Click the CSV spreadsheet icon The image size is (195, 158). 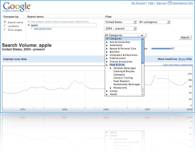click(x=170, y=3)
